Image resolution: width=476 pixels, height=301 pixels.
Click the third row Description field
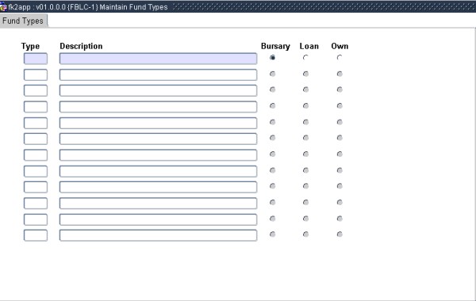158,90
